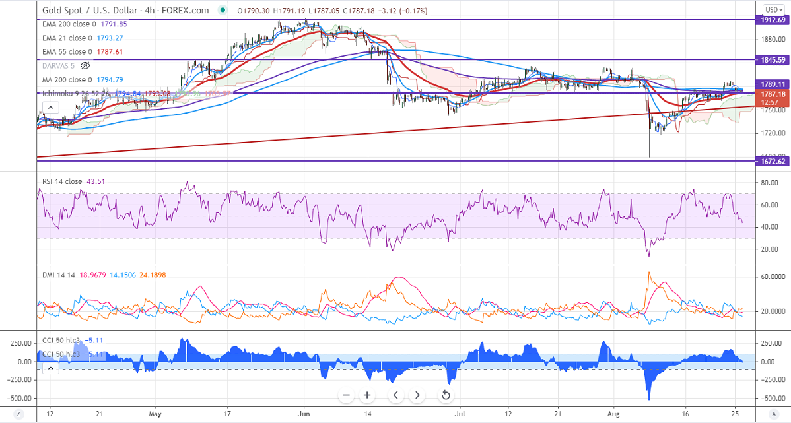
Task: Click the 60.0000 level on the DMI scale
Action: (773, 277)
